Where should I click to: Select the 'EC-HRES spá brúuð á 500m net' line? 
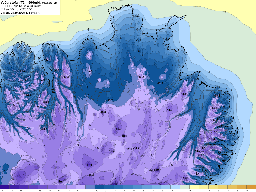point(21,6)
